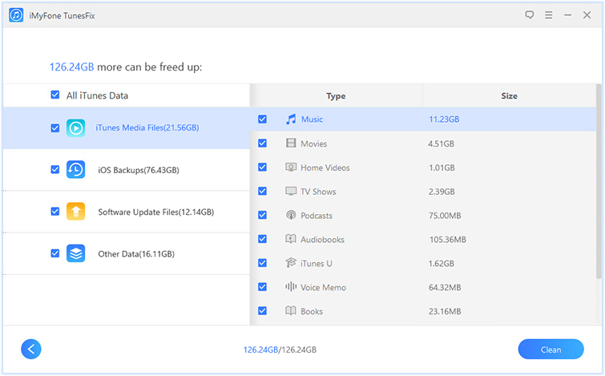The image size is (605, 376).
Task: Click the Software Update Files arrow icon
Action: 75,212
